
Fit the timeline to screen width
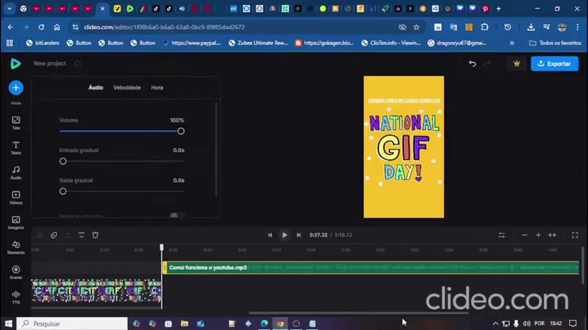pyautogui.click(x=552, y=235)
